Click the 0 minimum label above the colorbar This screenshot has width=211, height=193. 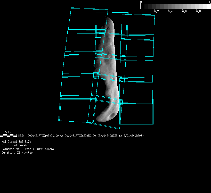click(141, 2)
